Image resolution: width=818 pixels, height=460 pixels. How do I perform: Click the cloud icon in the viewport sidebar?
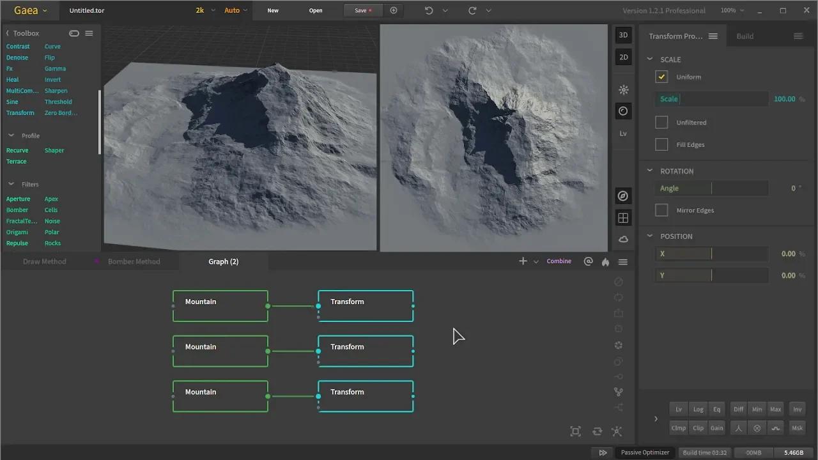tap(623, 238)
